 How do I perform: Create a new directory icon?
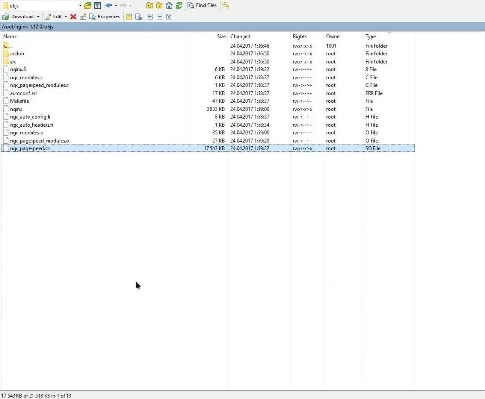pos(129,16)
